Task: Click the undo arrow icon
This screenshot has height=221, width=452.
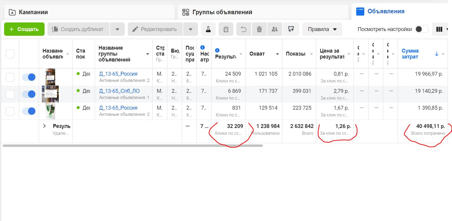Action: (x=244, y=29)
